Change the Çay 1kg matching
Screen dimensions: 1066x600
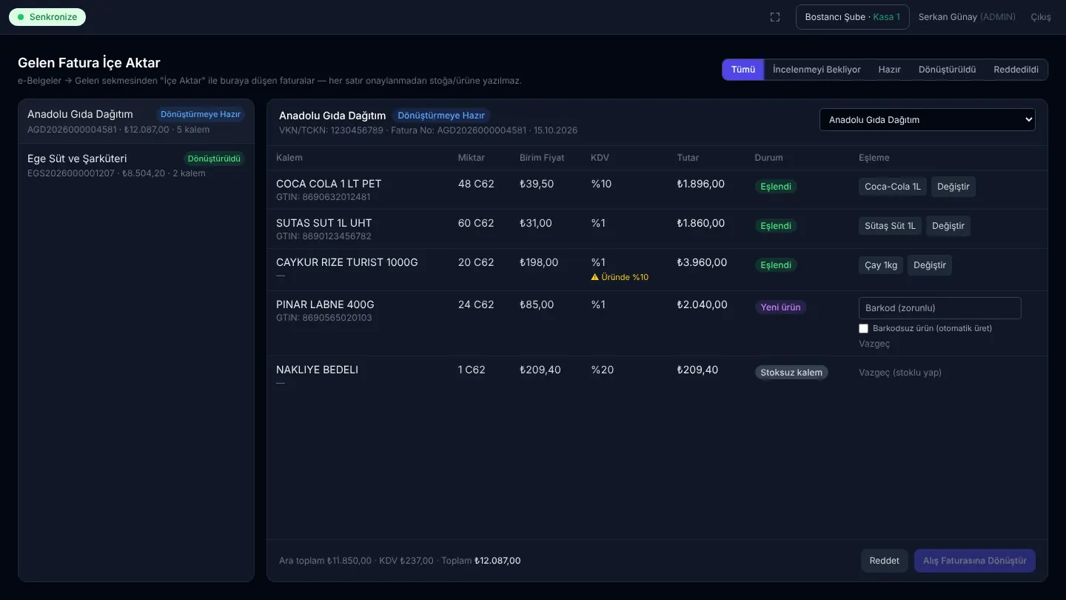click(x=930, y=265)
